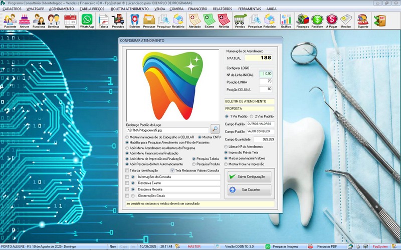Check the Tela da Identificação checkbox
This screenshot has width=401, height=250.
coord(127,170)
